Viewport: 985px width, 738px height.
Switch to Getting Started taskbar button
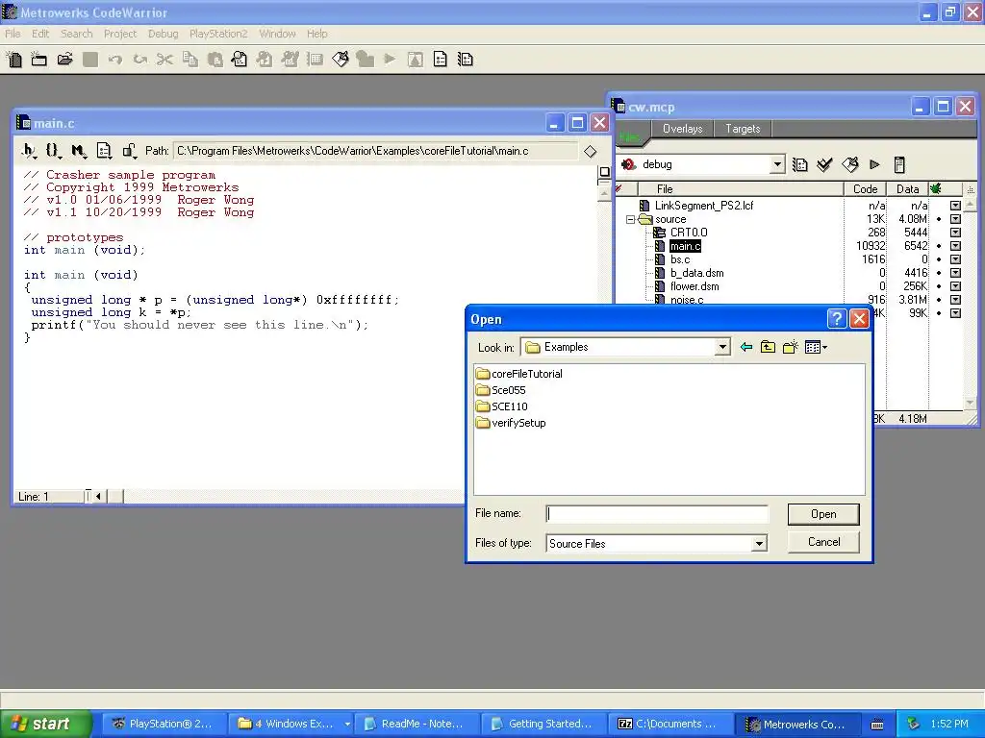(543, 724)
